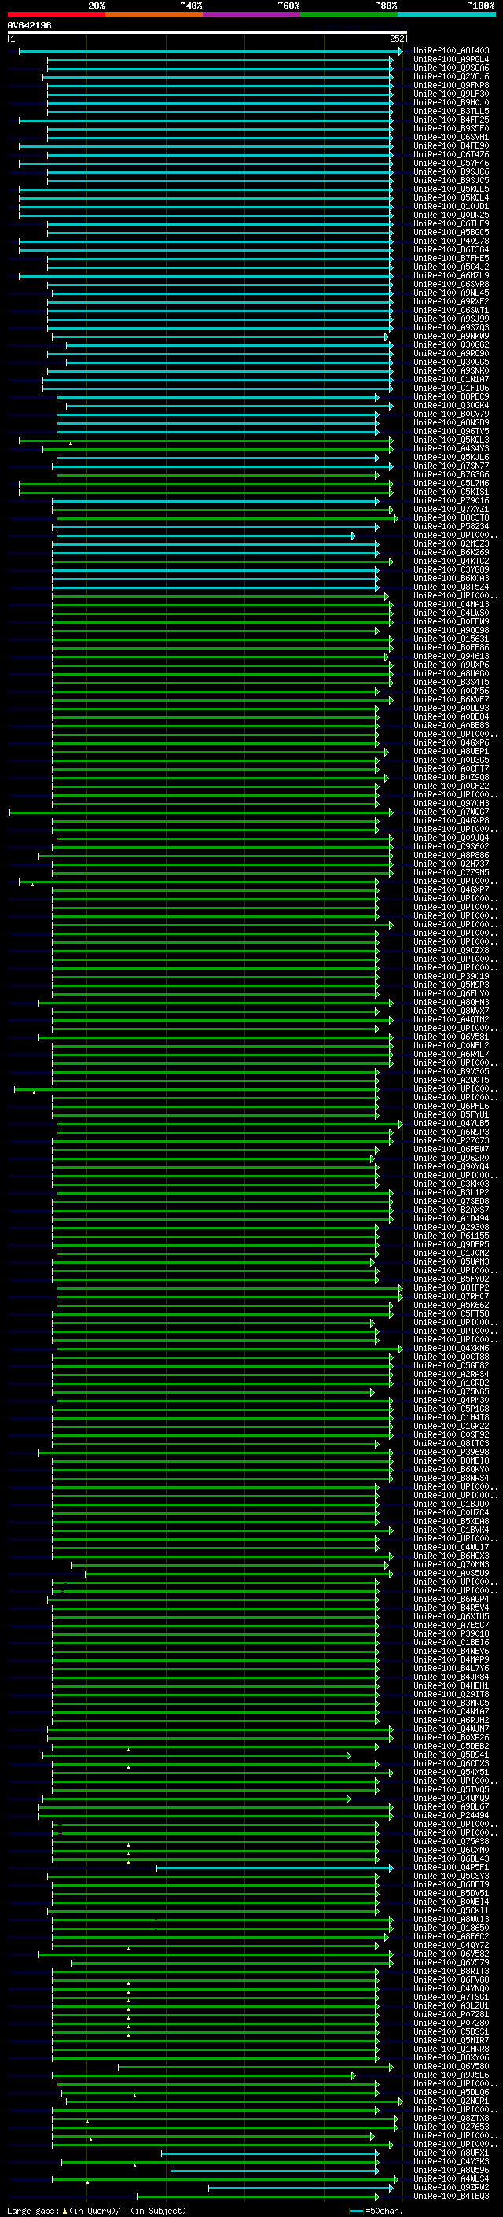The height and width of the screenshot is (2217, 503).
Task: Select the UniRef100_B5FYU1 label
Action: pyautogui.click(x=451, y=1114)
